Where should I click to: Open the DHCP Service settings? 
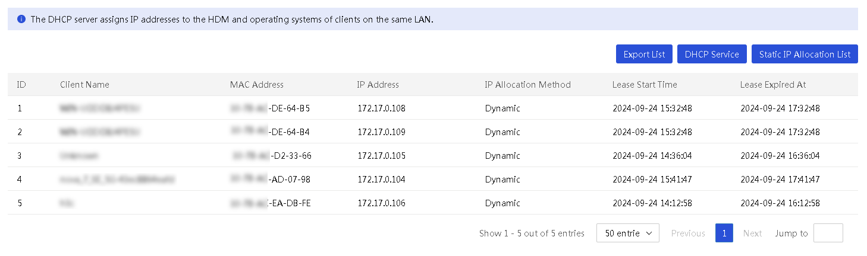coord(712,54)
